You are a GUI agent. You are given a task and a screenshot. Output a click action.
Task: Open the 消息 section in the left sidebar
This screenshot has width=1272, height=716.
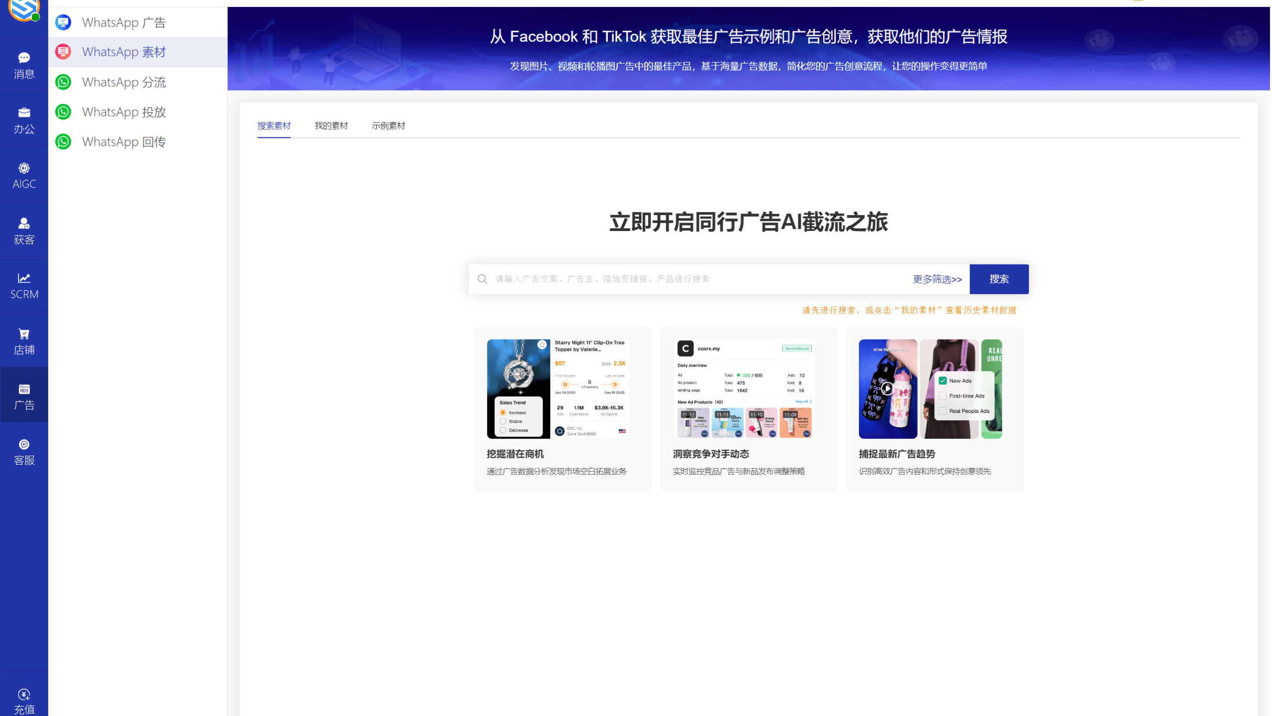tap(23, 64)
